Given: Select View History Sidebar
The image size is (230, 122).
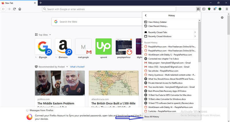Looking at the screenshot, I should coord(157,22).
